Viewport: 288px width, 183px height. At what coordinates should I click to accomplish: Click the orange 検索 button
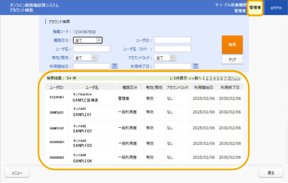tap(232, 45)
